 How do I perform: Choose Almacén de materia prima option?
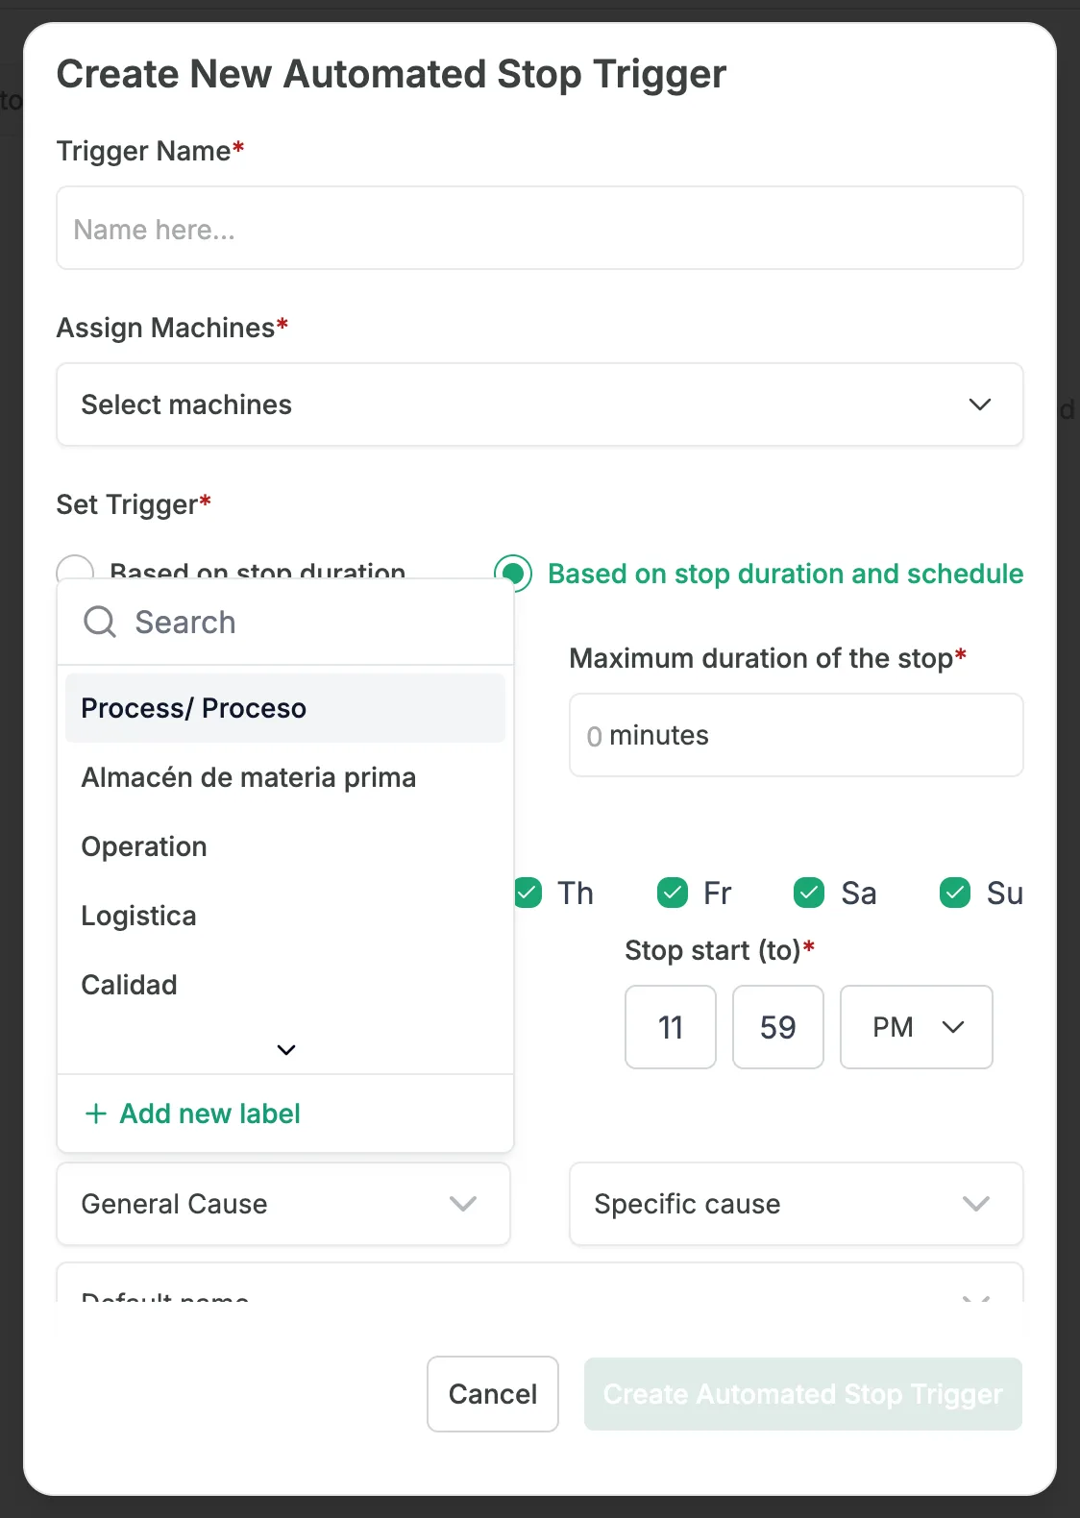coord(285,777)
